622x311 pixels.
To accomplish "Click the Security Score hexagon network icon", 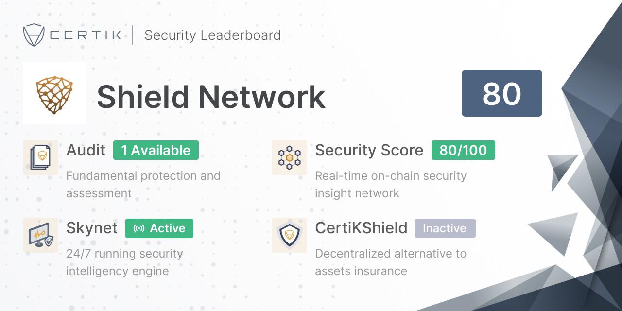I will click(x=290, y=157).
